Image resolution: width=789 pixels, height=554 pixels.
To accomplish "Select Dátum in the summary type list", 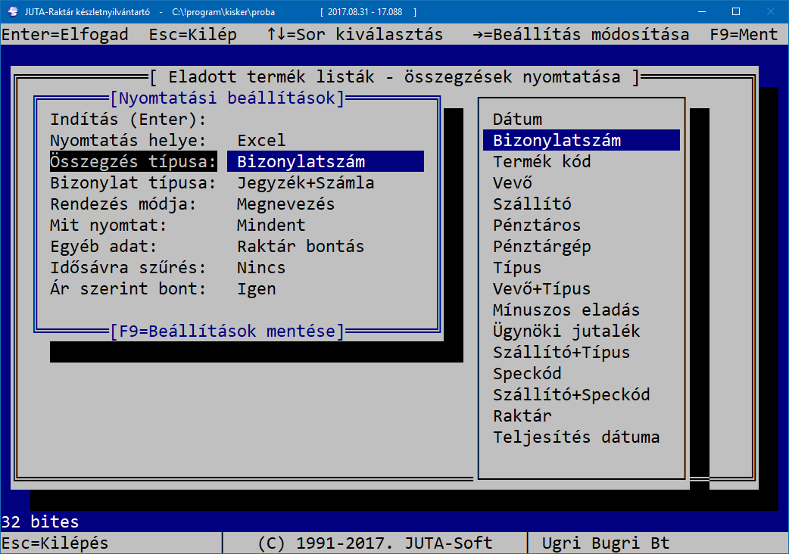I will coord(517,120).
